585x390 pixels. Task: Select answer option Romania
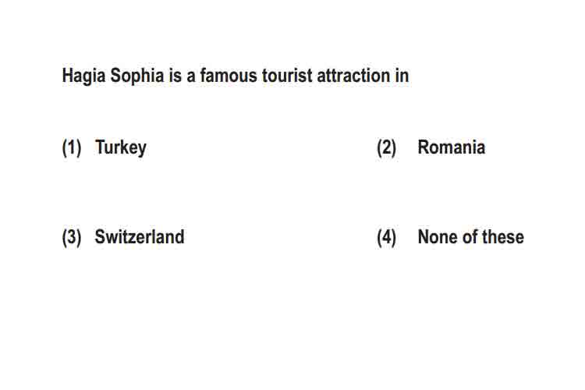tap(452, 147)
